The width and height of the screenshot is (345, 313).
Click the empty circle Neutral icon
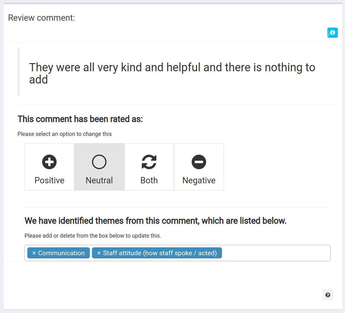[x=99, y=162]
